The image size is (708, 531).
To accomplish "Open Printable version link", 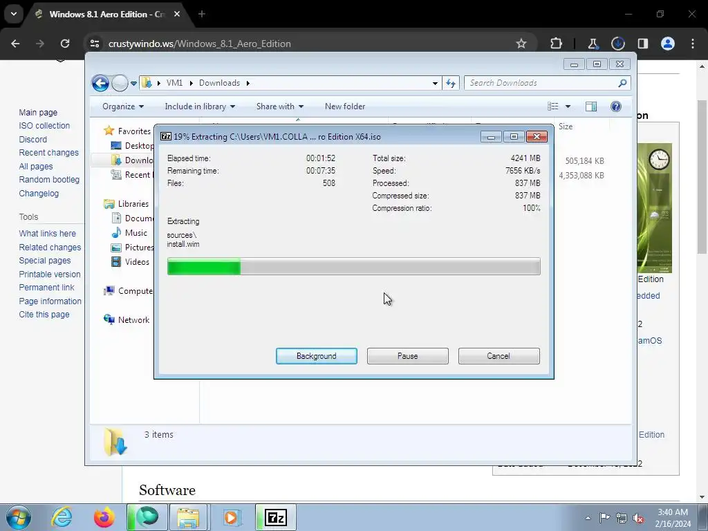I will coord(50,274).
